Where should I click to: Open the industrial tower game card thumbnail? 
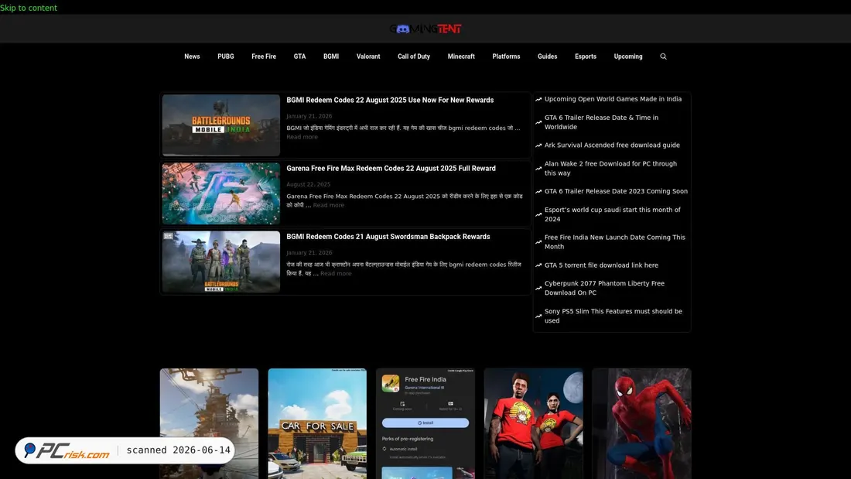209,423
